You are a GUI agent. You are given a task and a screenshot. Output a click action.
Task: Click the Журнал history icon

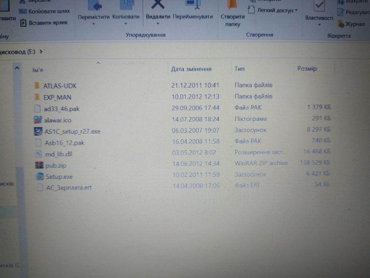341,24
